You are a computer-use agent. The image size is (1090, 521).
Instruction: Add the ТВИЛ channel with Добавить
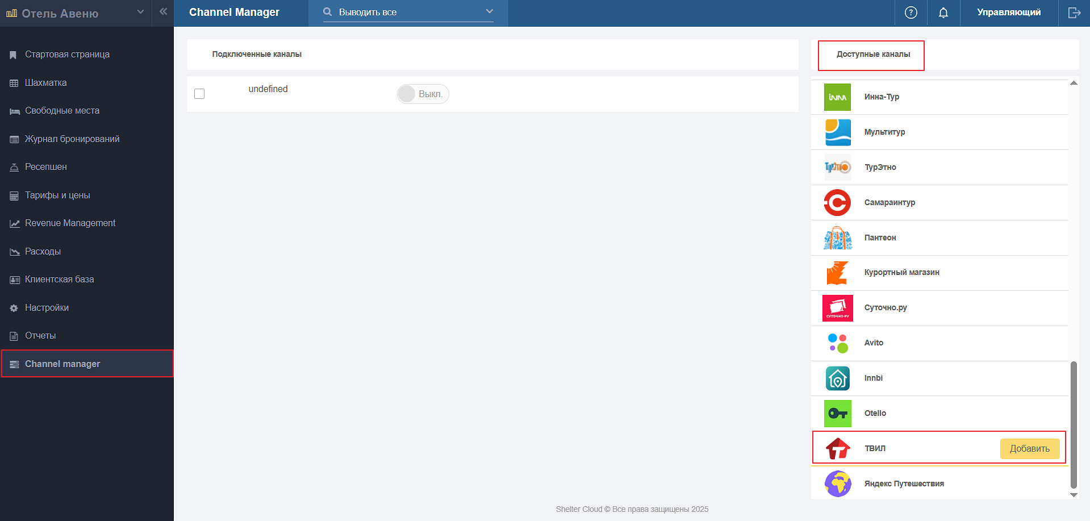click(1029, 449)
